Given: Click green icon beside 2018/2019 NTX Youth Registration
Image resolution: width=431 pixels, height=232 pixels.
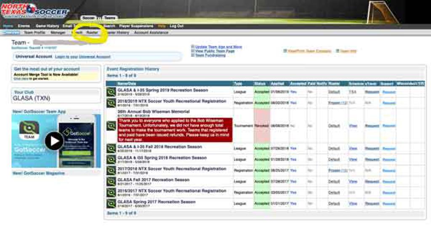Looking at the screenshot, I should tap(111, 103).
